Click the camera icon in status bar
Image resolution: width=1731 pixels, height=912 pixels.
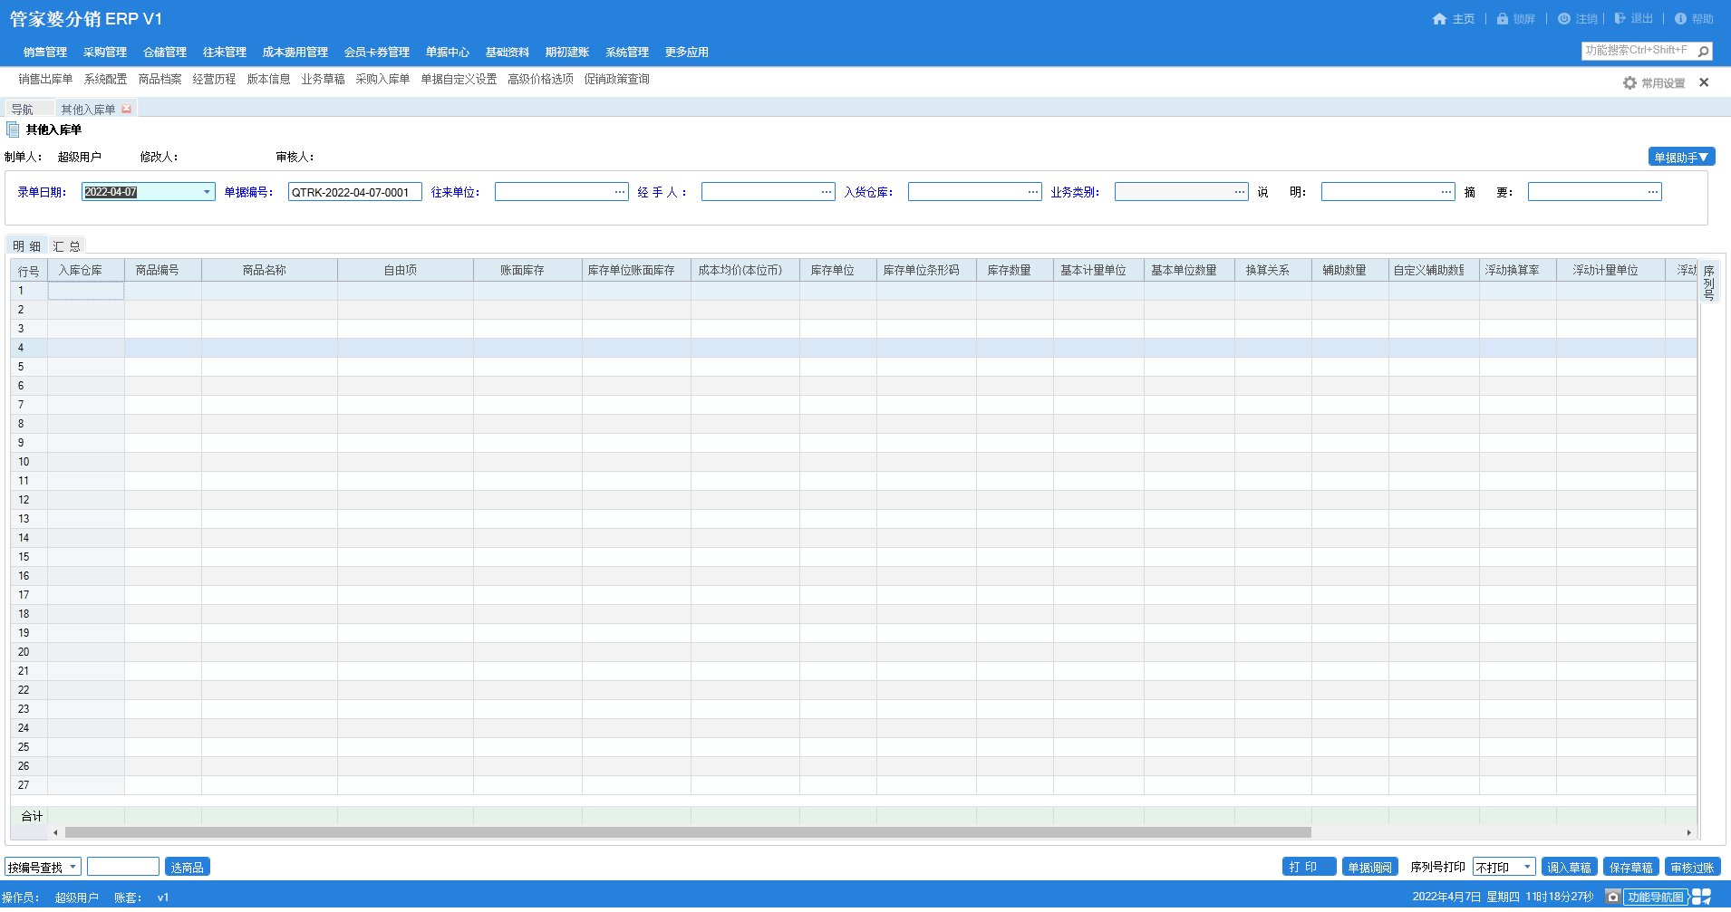point(1612,897)
